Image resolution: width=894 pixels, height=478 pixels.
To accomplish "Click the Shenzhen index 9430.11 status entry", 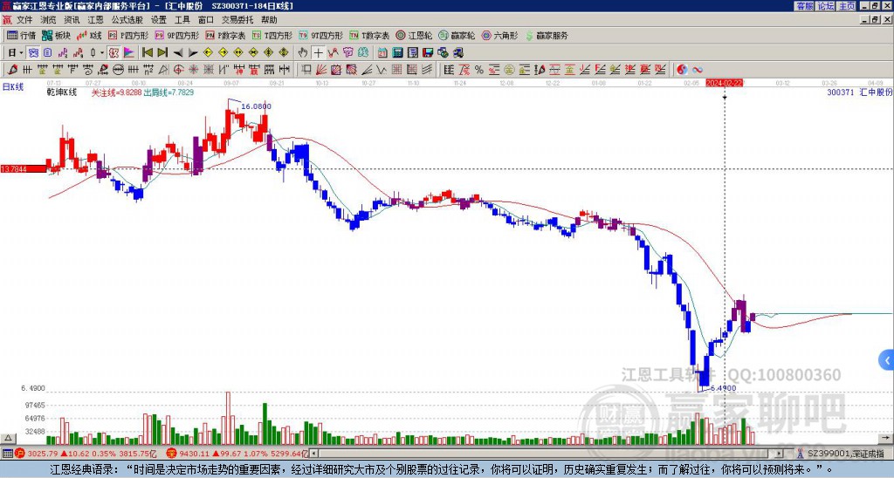I will [237, 454].
